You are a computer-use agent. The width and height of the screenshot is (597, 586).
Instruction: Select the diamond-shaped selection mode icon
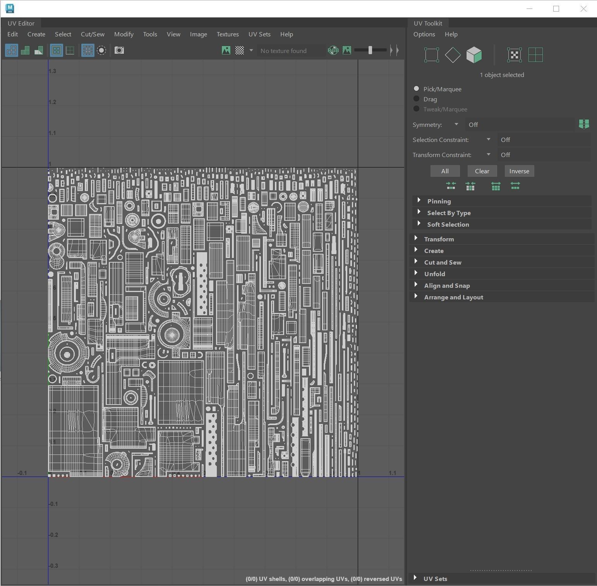tap(453, 55)
